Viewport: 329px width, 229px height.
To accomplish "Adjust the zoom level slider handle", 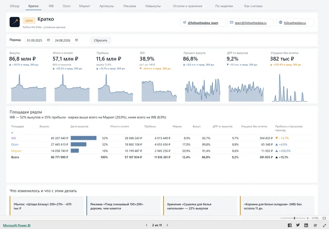I will point(294,218).
